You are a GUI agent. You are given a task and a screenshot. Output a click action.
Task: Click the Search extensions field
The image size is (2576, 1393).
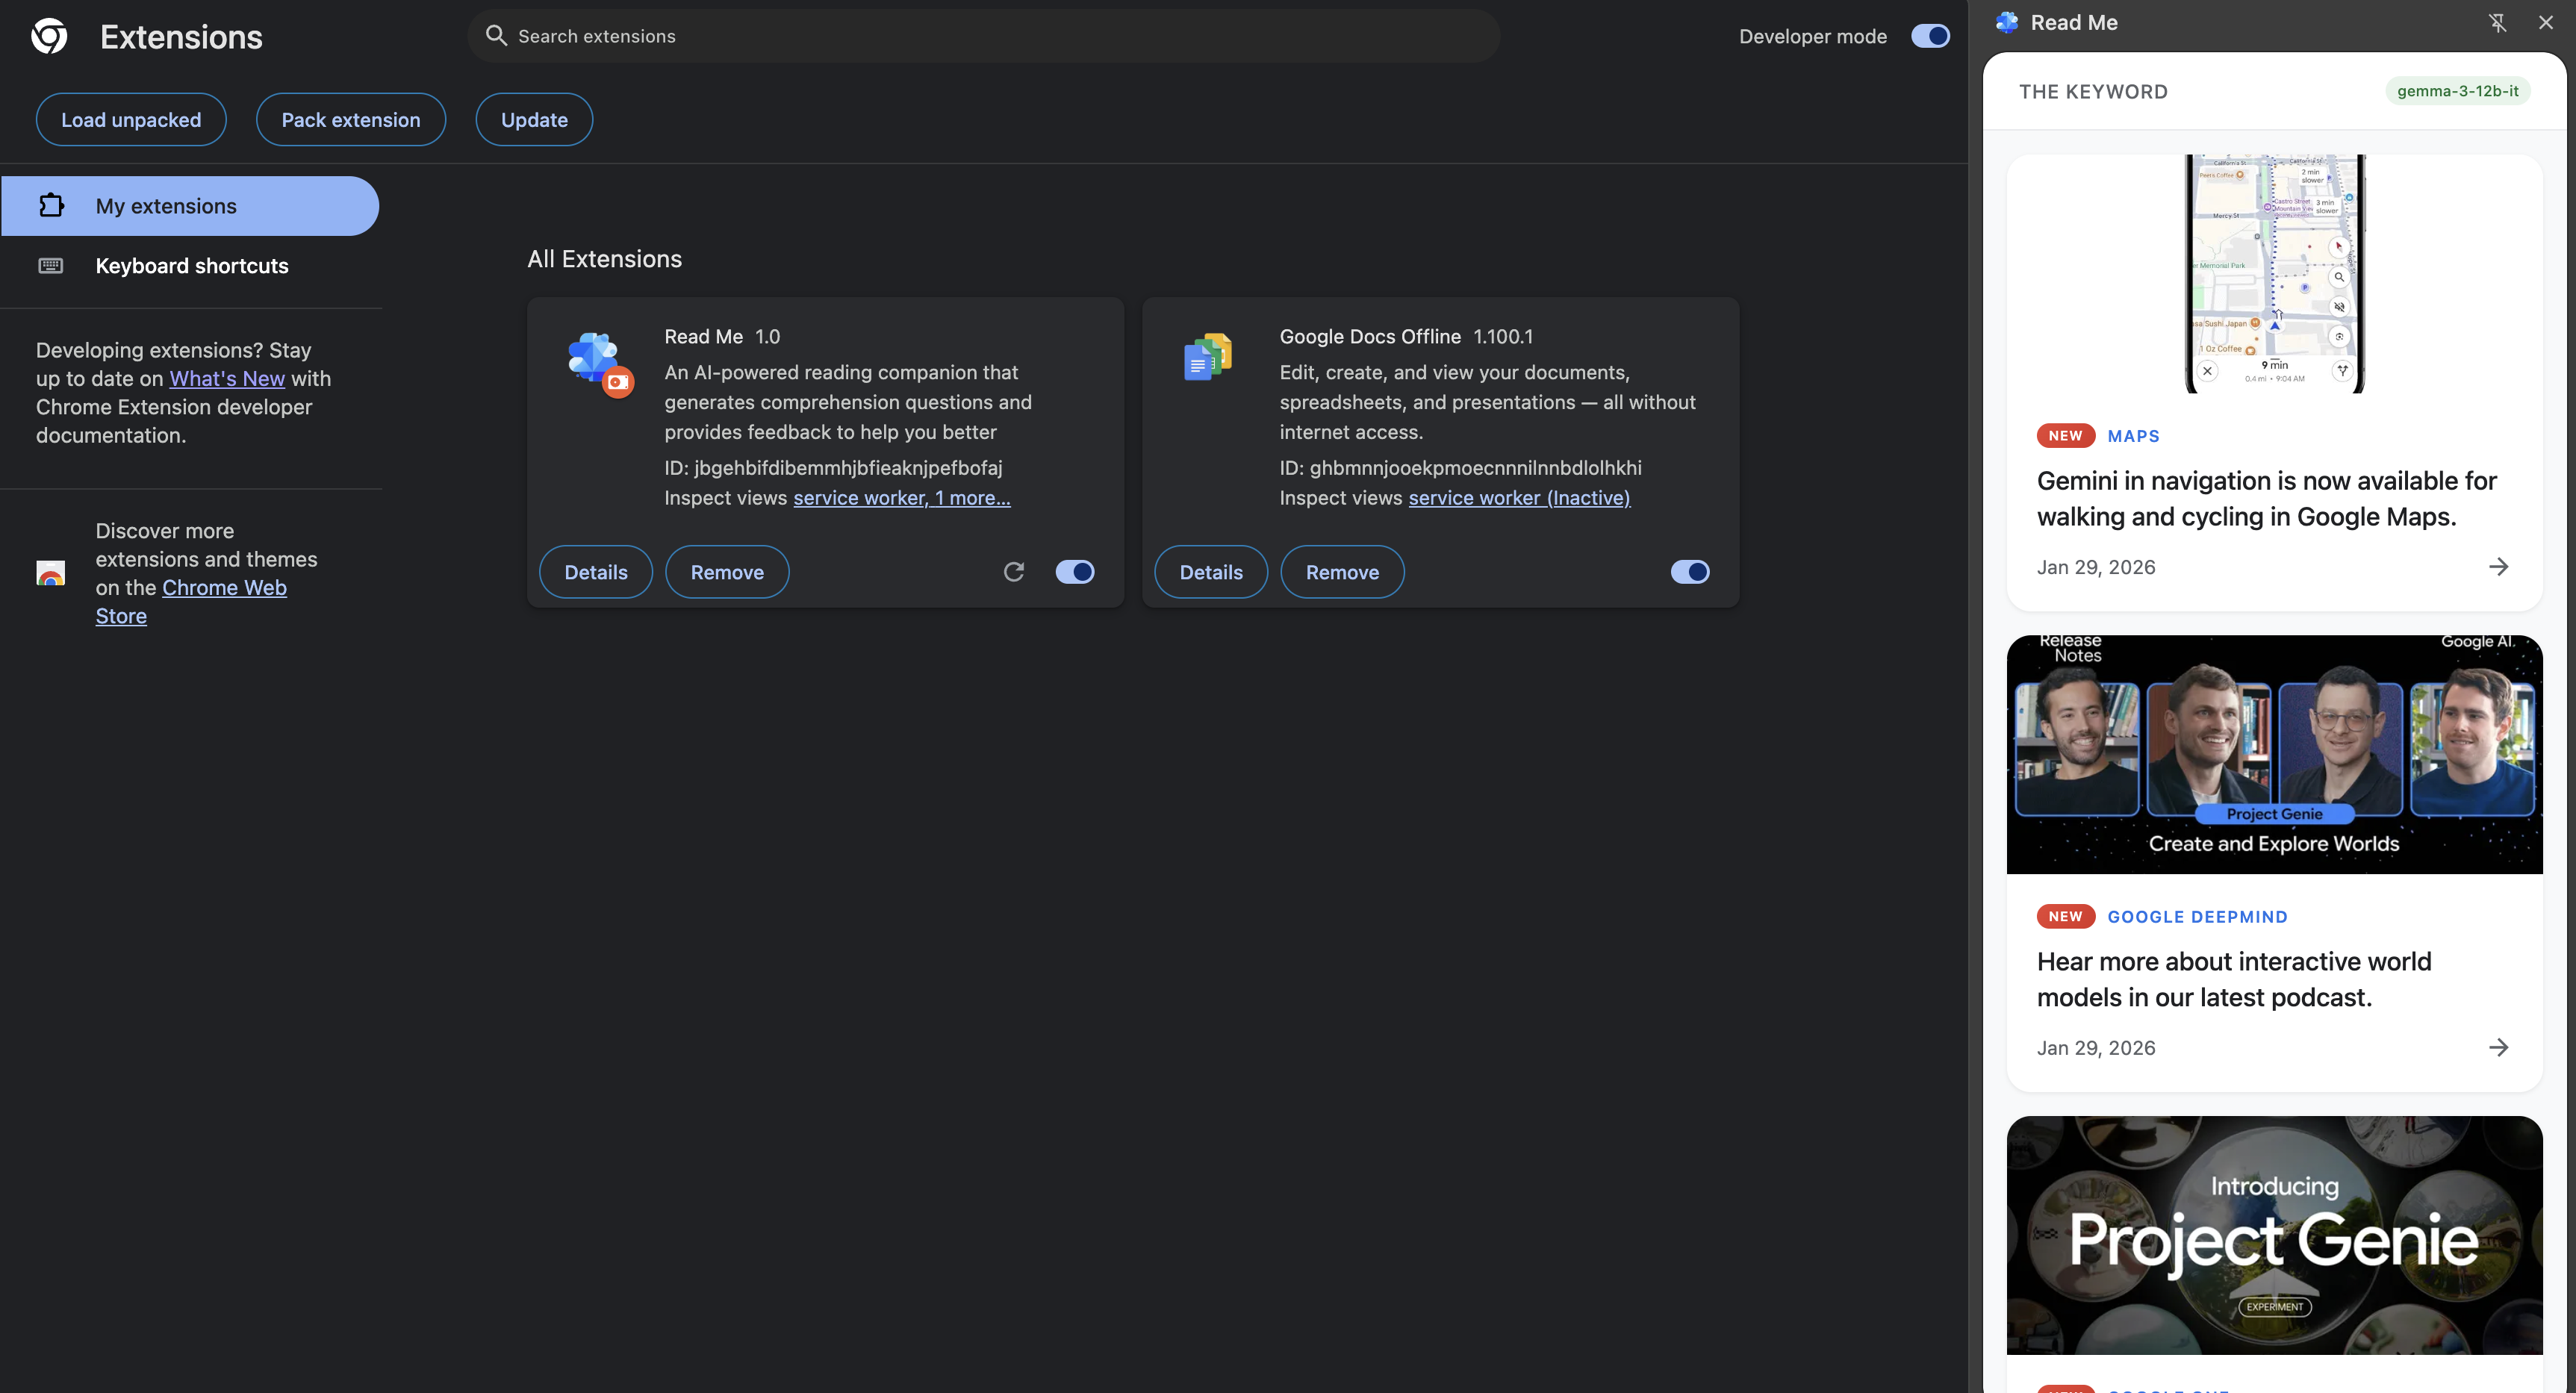[x=982, y=36]
